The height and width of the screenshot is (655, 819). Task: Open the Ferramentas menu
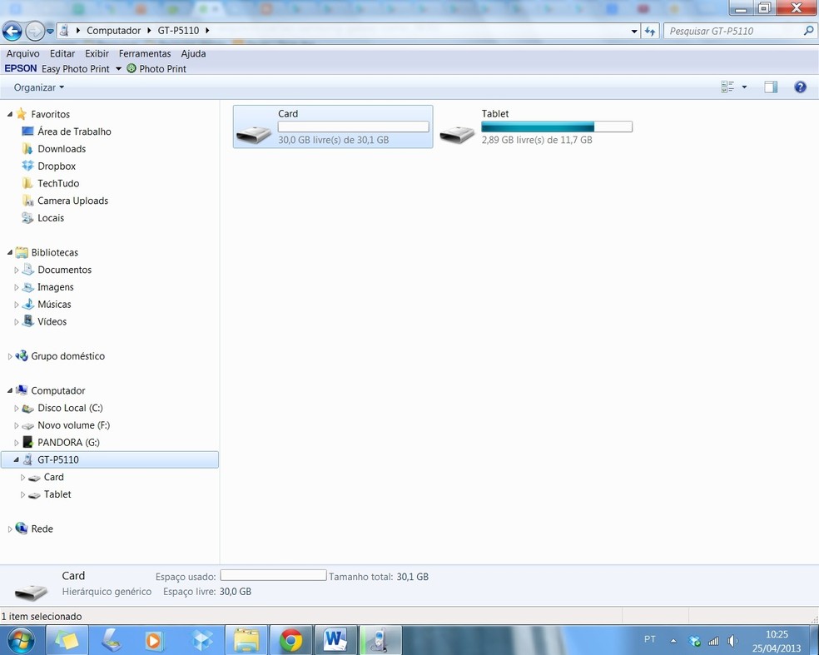point(145,53)
